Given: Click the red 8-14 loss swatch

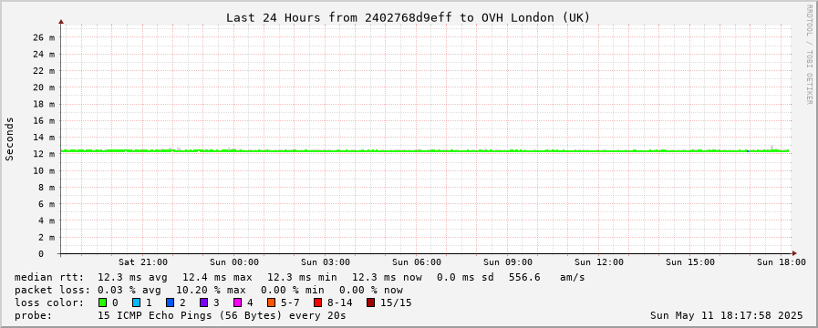Looking at the screenshot, I should (317, 302).
